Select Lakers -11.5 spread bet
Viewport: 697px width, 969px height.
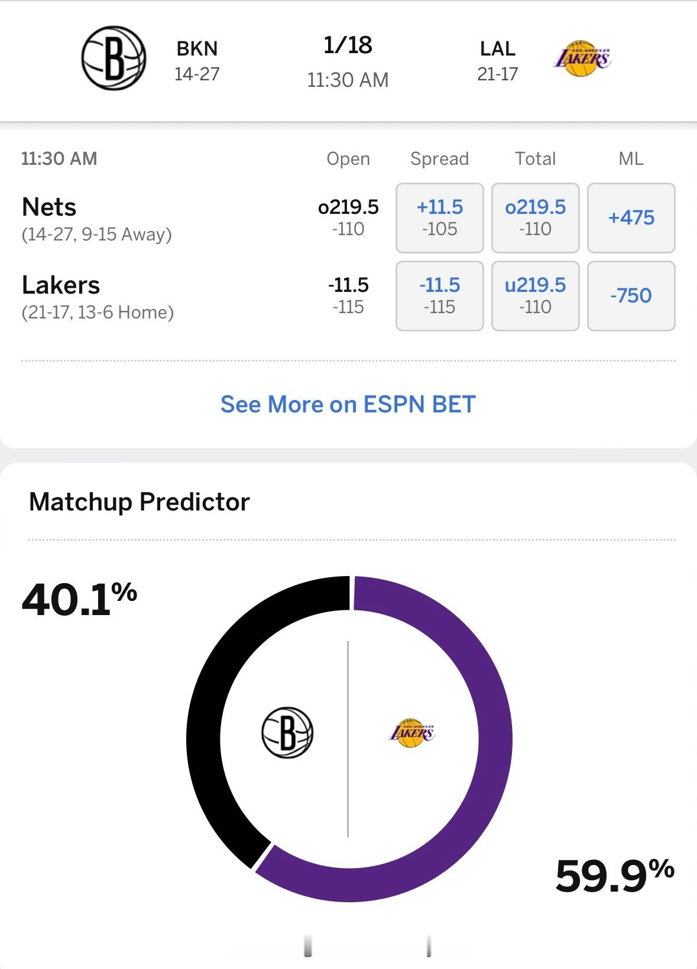pyautogui.click(x=440, y=295)
